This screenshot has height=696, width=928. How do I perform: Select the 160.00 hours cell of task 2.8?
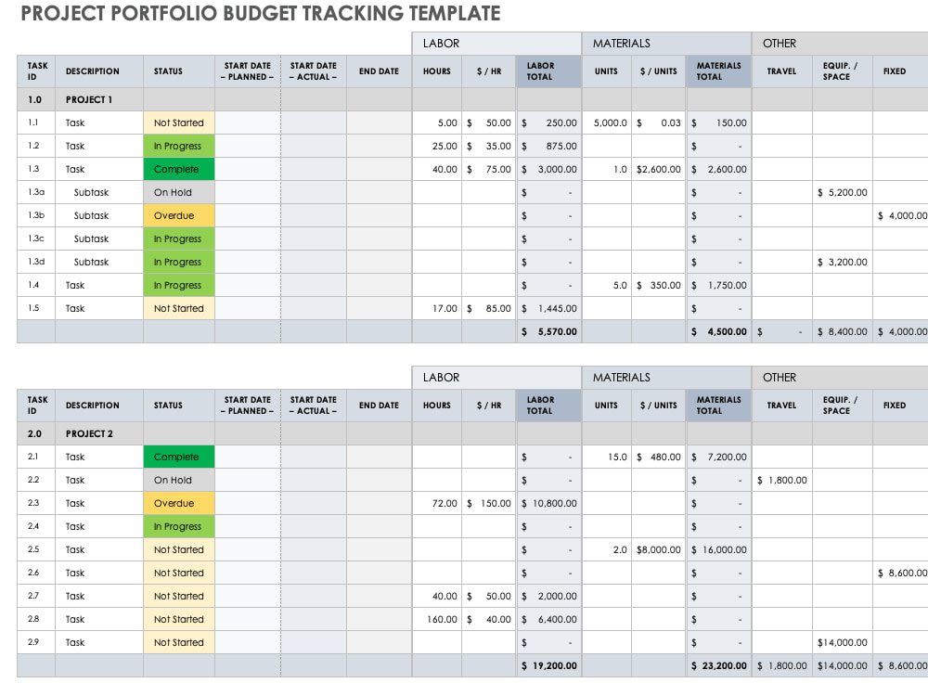click(436, 619)
